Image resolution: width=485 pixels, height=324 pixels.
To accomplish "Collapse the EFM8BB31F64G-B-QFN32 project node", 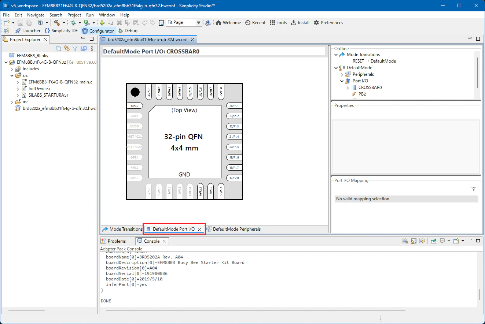I will pyautogui.click(x=5, y=62).
